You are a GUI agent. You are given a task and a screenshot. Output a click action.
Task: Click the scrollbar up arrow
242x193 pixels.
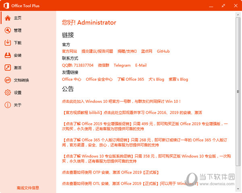pos(238,15)
